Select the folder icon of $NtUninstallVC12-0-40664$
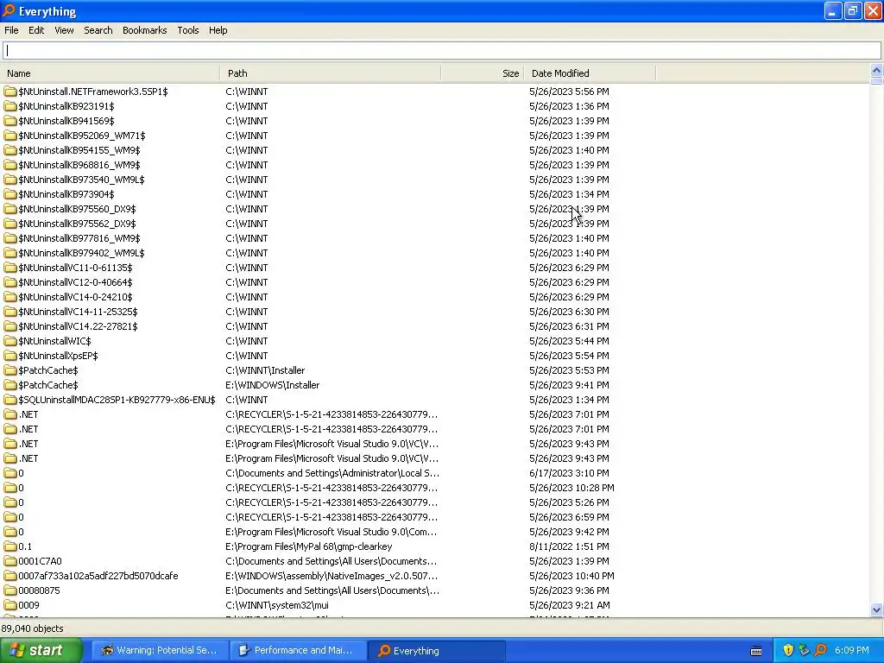 tap(10, 282)
